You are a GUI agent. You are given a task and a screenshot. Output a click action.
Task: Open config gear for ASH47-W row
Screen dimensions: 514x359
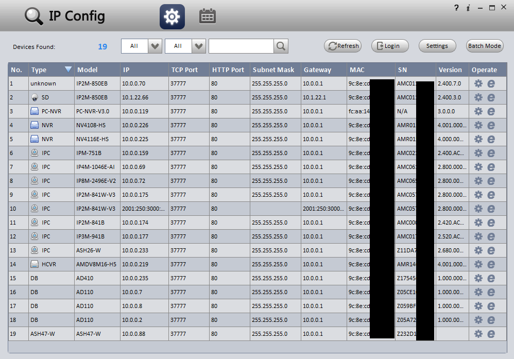click(478, 334)
